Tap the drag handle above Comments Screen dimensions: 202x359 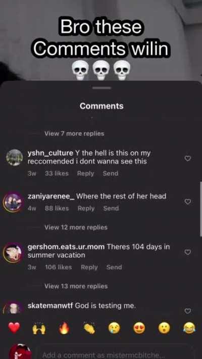pos(102,88)
